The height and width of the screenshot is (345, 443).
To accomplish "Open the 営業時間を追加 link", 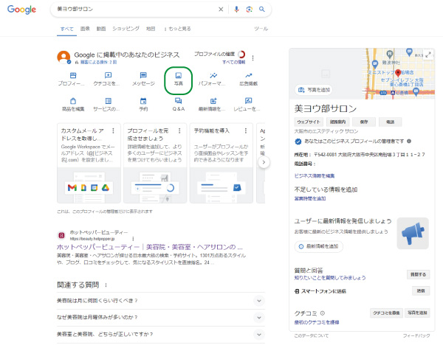I will (x=310, y=198).
